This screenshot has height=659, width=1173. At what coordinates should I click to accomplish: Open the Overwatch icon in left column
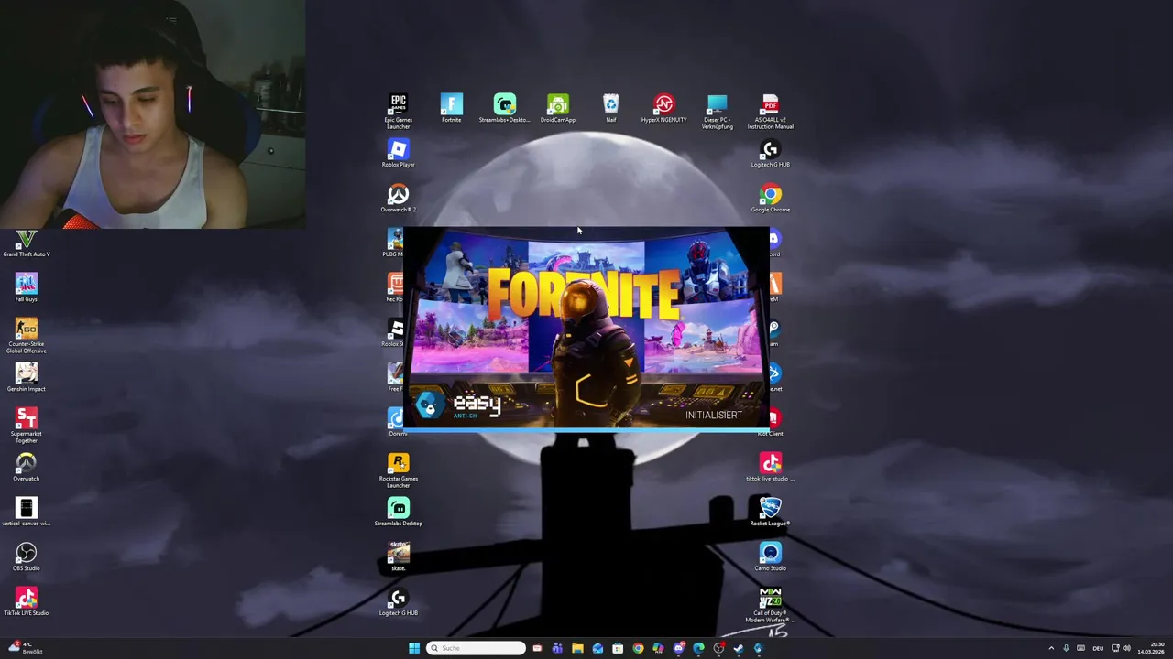point(26,467)
